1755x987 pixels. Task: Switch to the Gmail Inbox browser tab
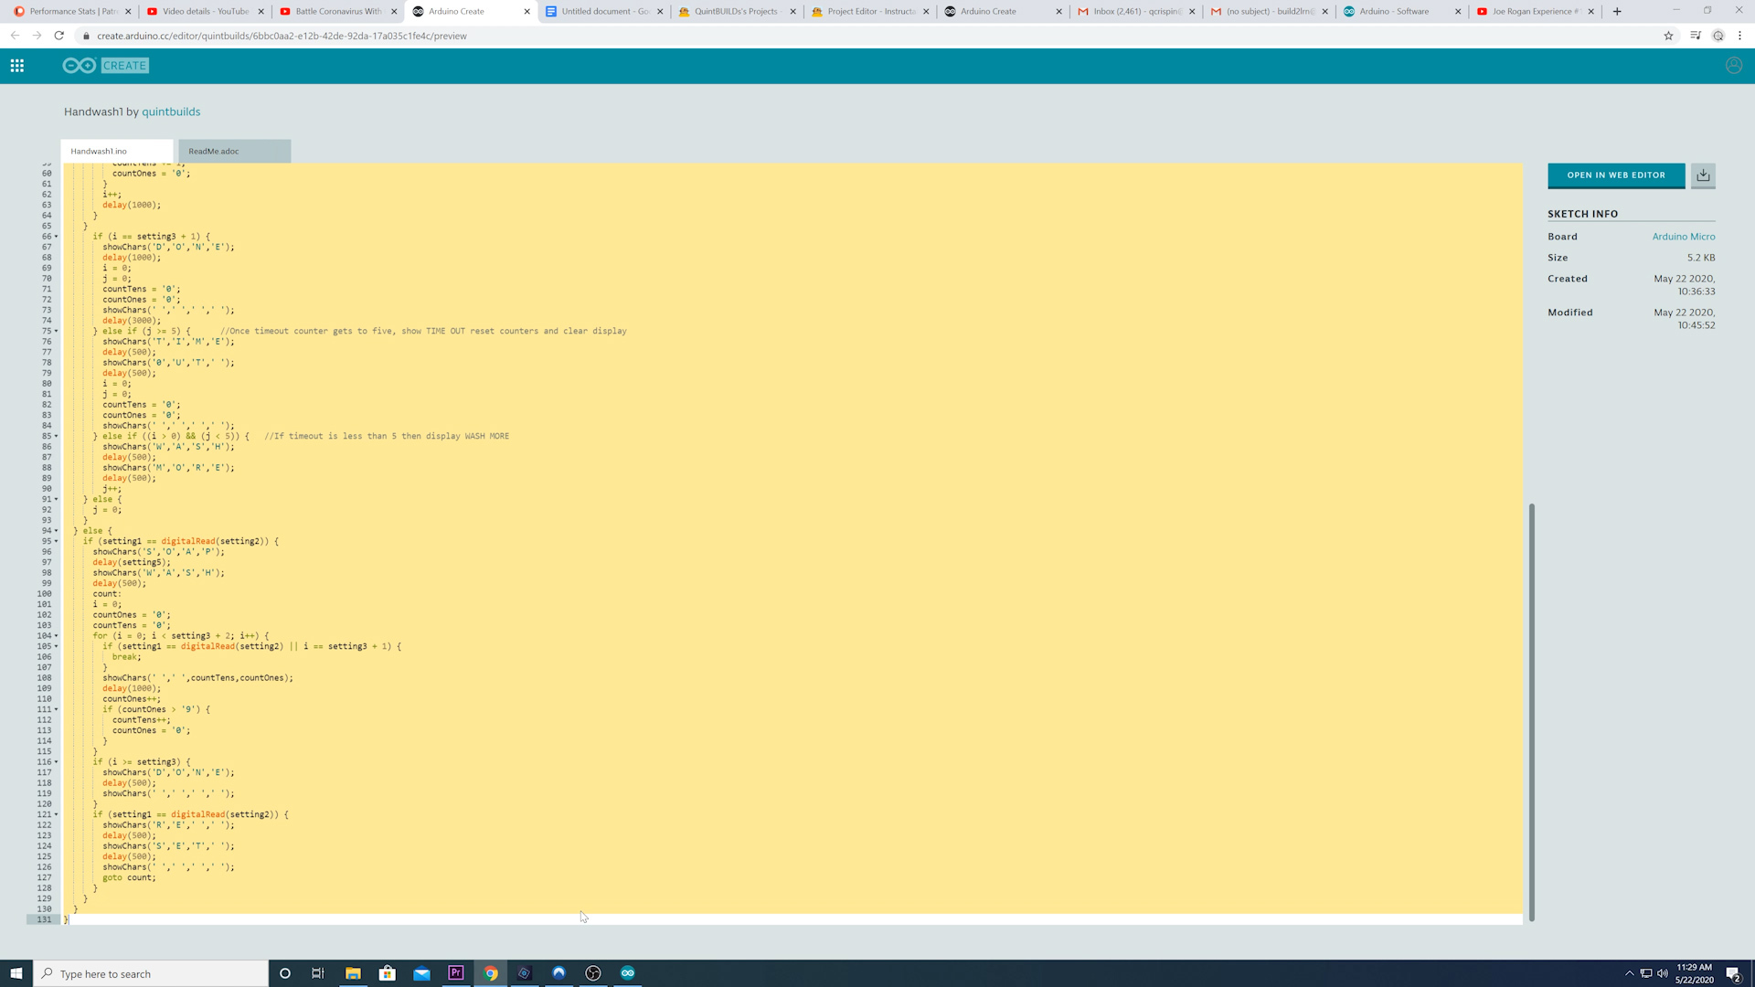(x=1133, y=12)
